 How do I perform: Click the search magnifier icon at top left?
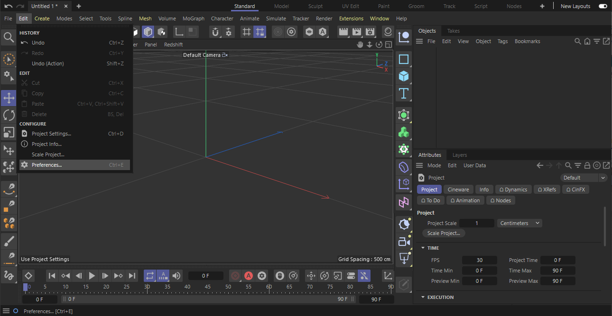click(x=9, y=37)
